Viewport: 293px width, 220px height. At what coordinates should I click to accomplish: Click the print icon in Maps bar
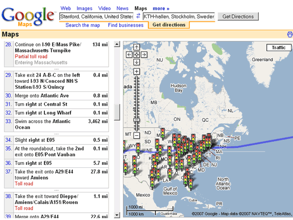click(x=290, y=35)
